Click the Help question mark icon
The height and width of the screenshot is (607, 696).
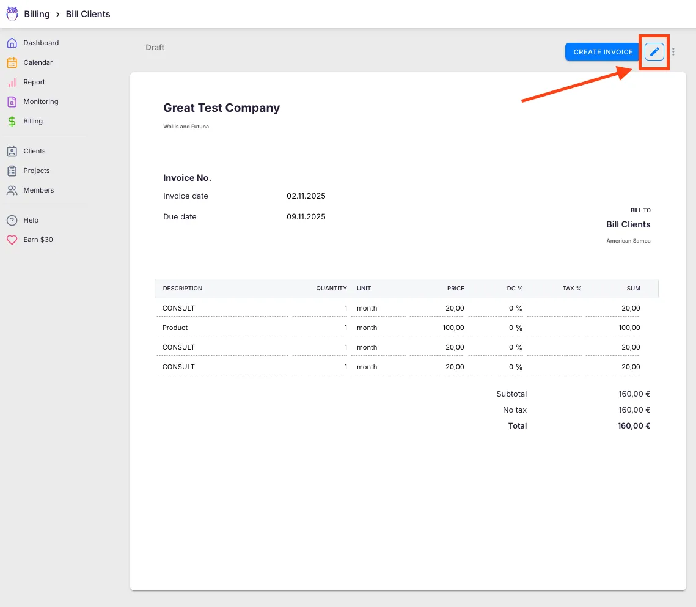pyautogui.click(x=12, y=220)
